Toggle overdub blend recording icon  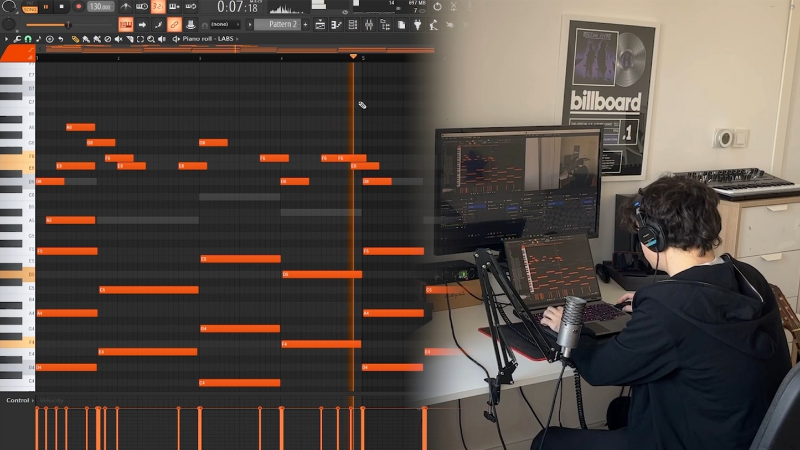point(174,7)
